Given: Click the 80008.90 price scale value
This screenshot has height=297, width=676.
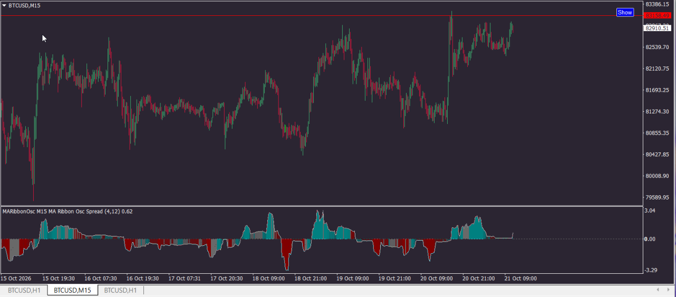Looking at the screenshot, I should coord(657,176).
